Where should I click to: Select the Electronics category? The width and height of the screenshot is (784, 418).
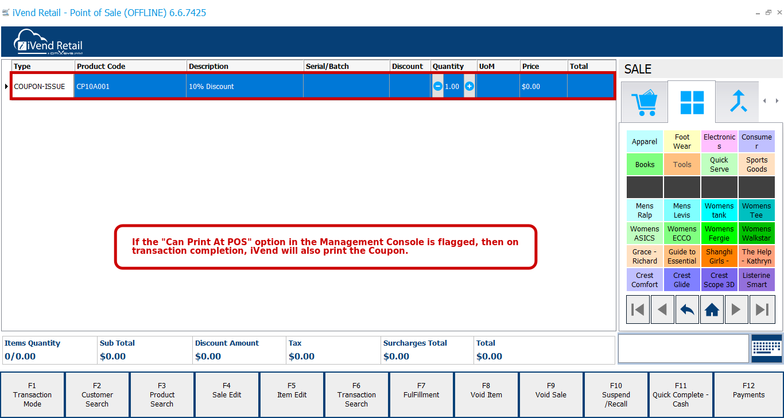[719, 141]
